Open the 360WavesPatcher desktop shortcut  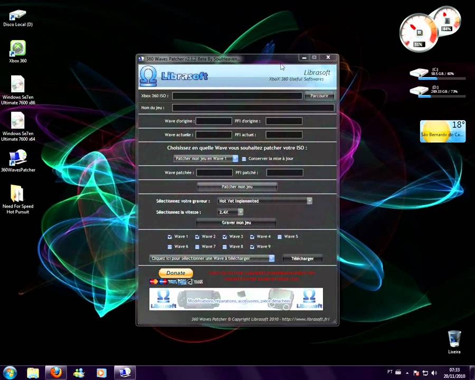[18, 160]
